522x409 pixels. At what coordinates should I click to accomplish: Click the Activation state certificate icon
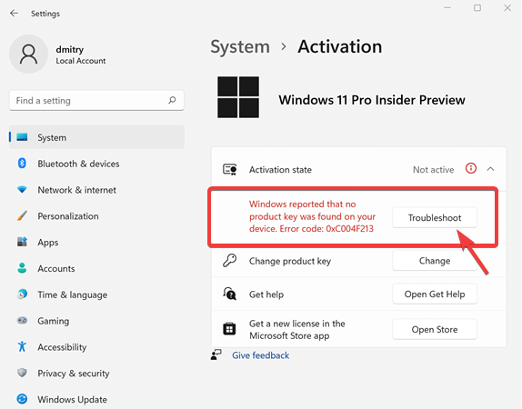(230, 169)
